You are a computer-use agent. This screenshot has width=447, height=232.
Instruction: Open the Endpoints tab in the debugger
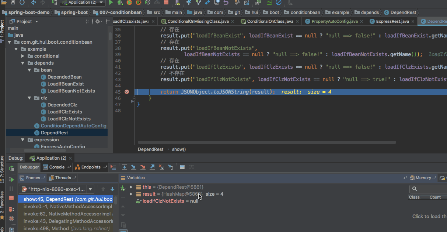click(90, 167)
